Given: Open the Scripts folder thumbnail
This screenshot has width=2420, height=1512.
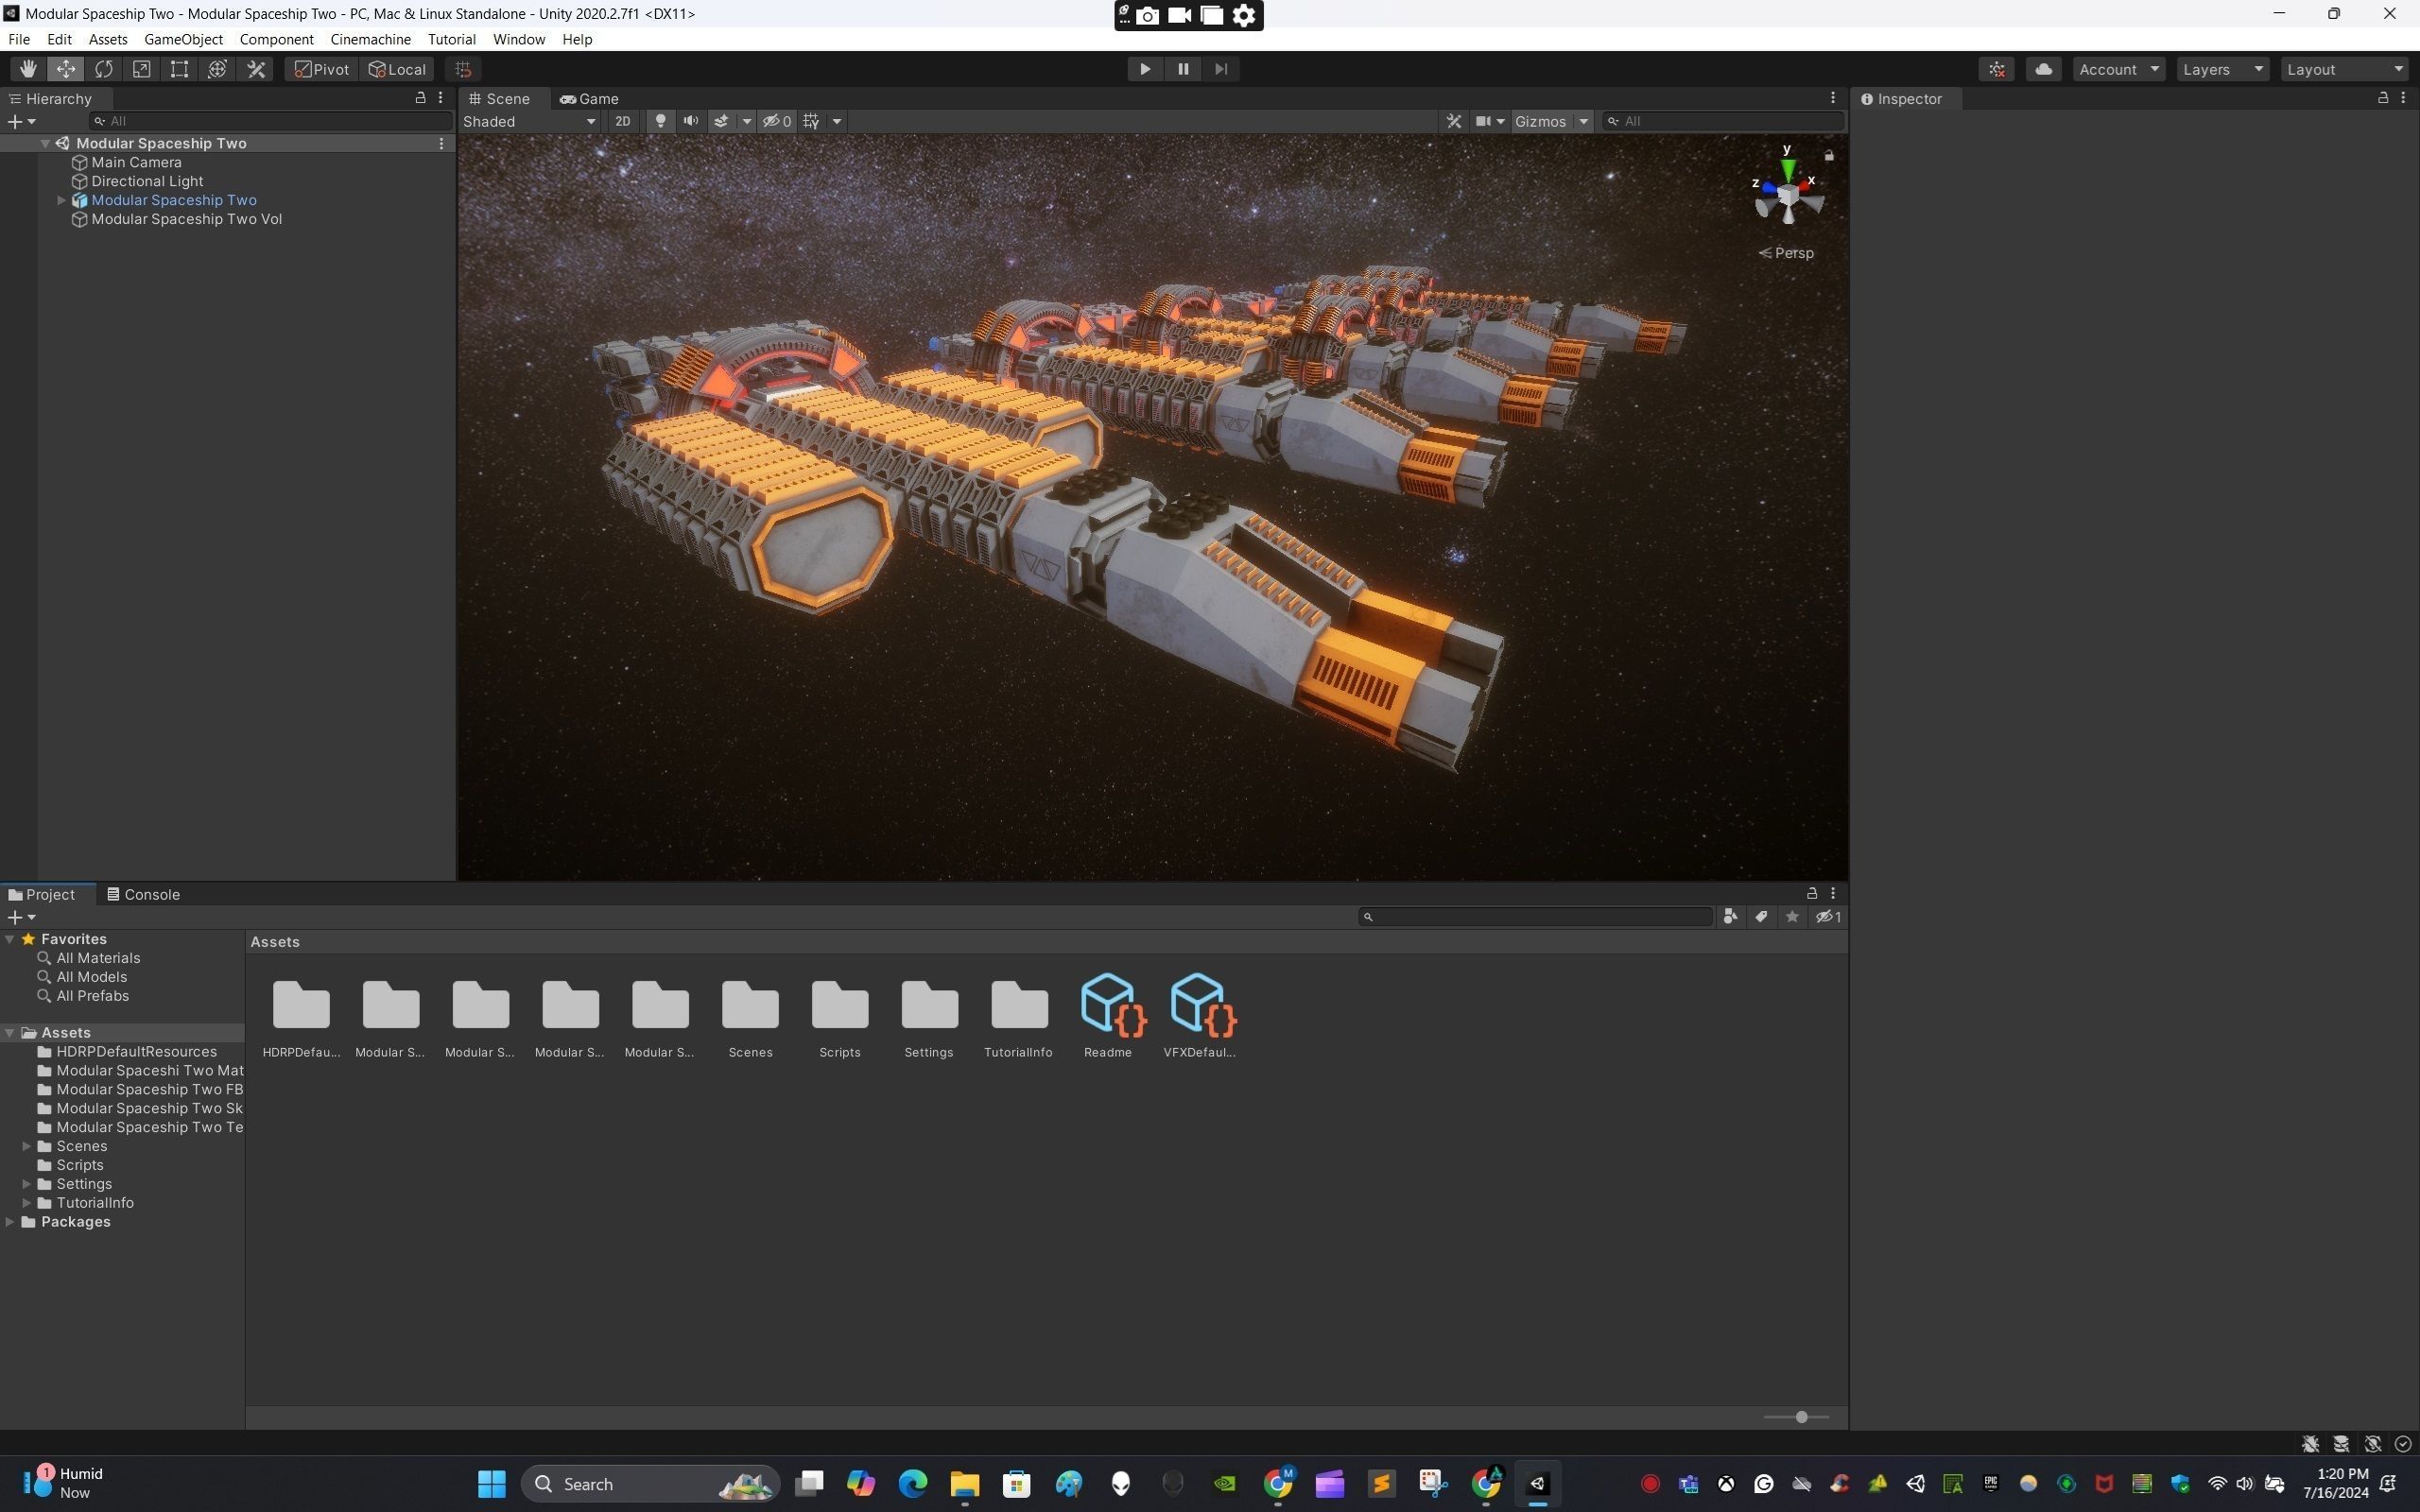Looking at the screenshot, I should 839,1016.
